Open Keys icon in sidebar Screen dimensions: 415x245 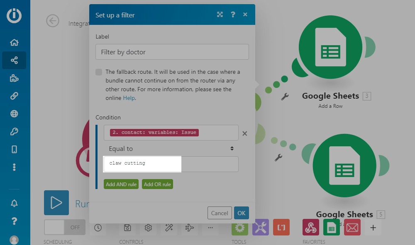(14, 131)
